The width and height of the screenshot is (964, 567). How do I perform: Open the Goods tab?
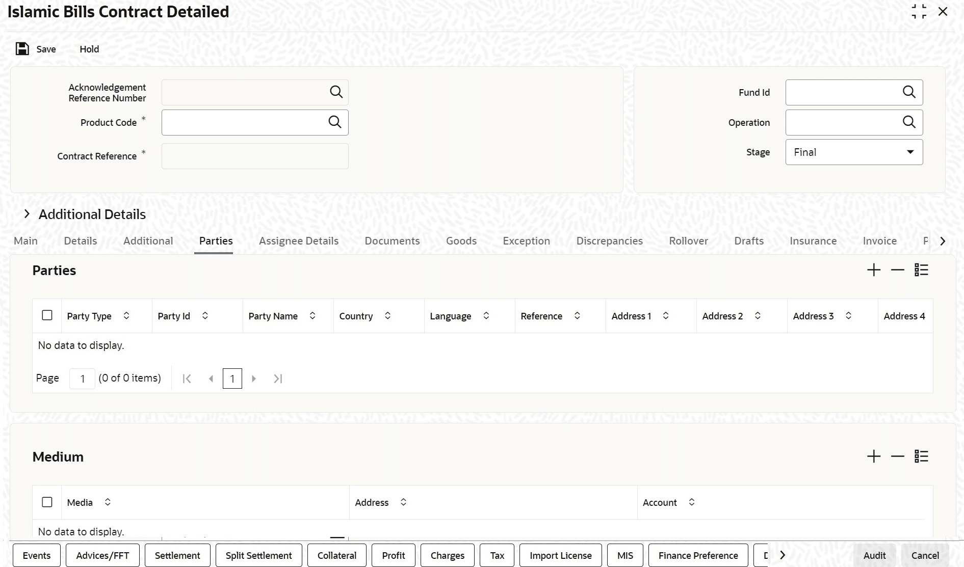(461, 241)
